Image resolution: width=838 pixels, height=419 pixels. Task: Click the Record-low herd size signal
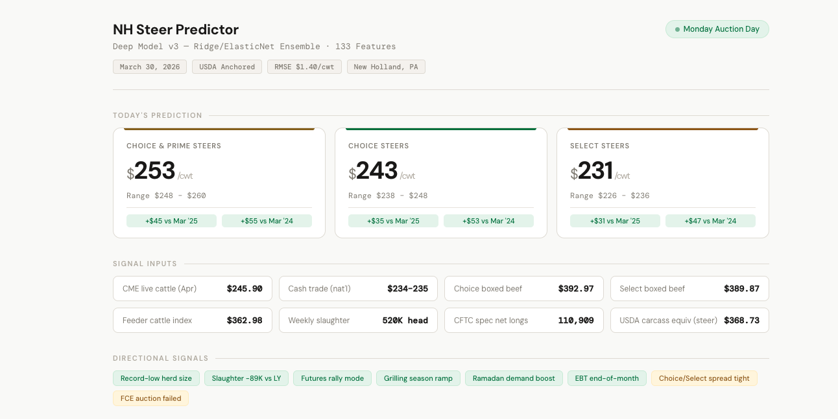pyautogui.click(x=156, y=378)
